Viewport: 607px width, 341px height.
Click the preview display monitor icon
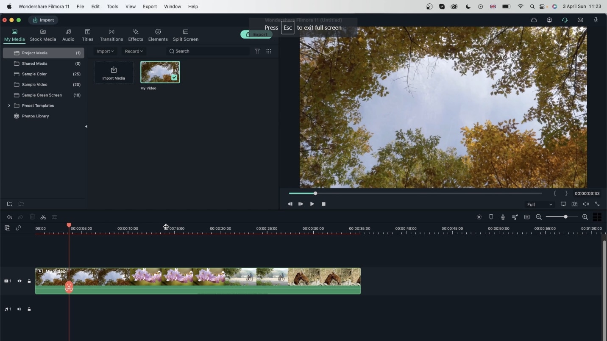[563, 204]
